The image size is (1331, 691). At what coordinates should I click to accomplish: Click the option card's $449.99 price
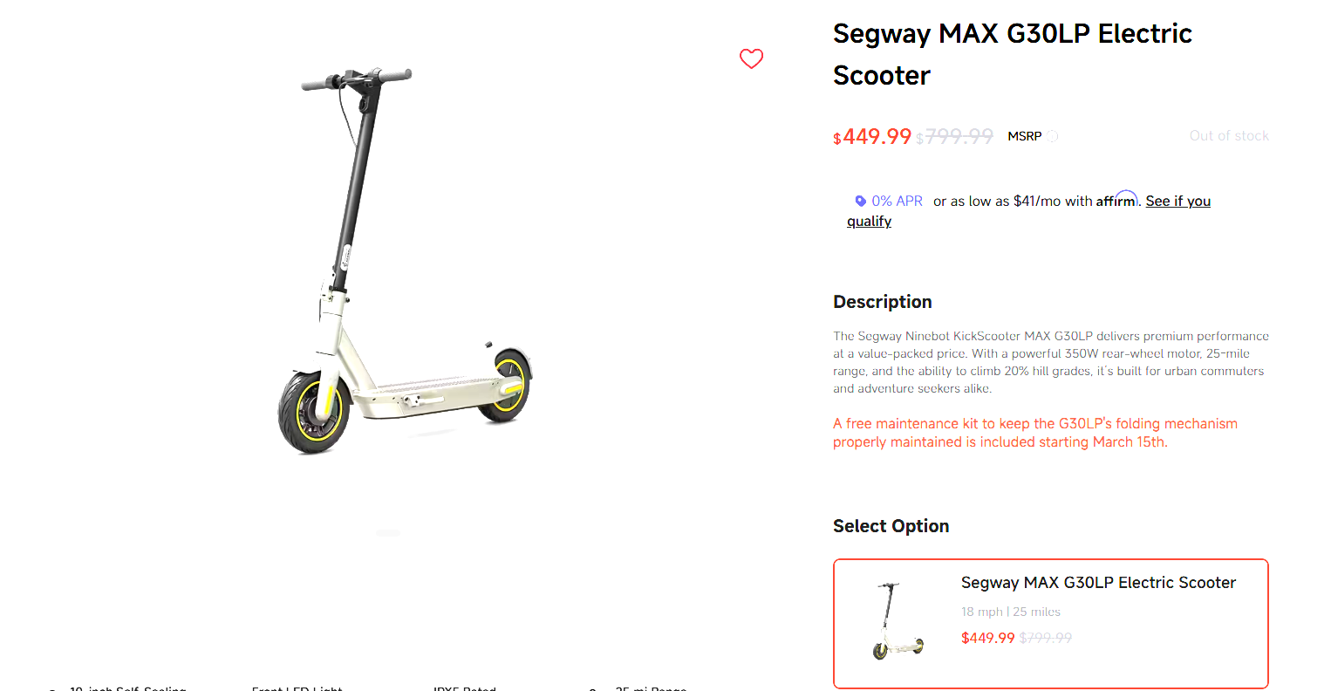(x=988, y=638)
